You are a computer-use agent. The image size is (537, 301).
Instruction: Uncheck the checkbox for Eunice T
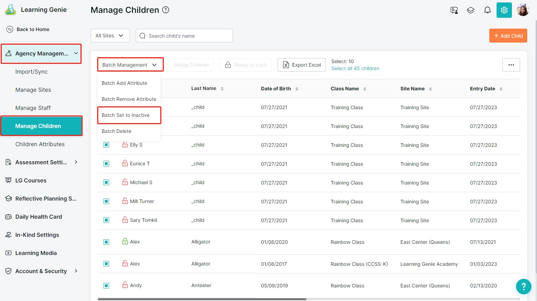pyautogui.click(x=106, y=164)
